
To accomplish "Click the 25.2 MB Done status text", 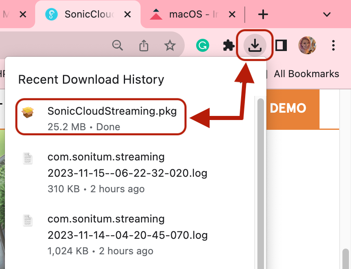I will (84, 127).
